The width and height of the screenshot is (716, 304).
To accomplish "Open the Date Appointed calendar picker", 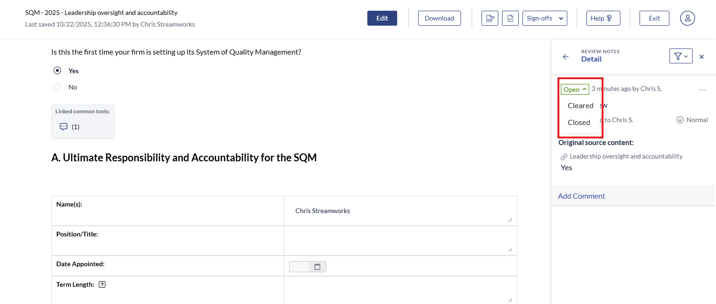I will point(317,267).
